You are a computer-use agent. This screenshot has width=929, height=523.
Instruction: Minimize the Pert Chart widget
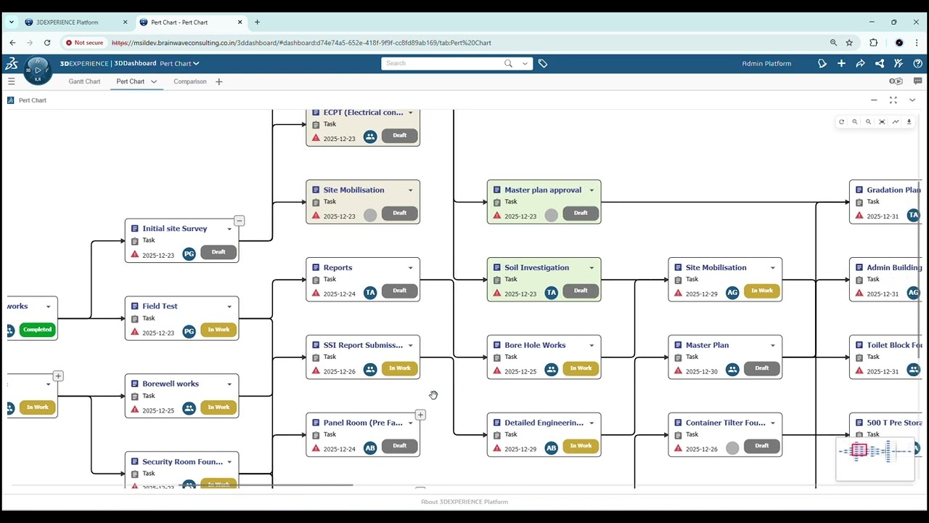874,100
